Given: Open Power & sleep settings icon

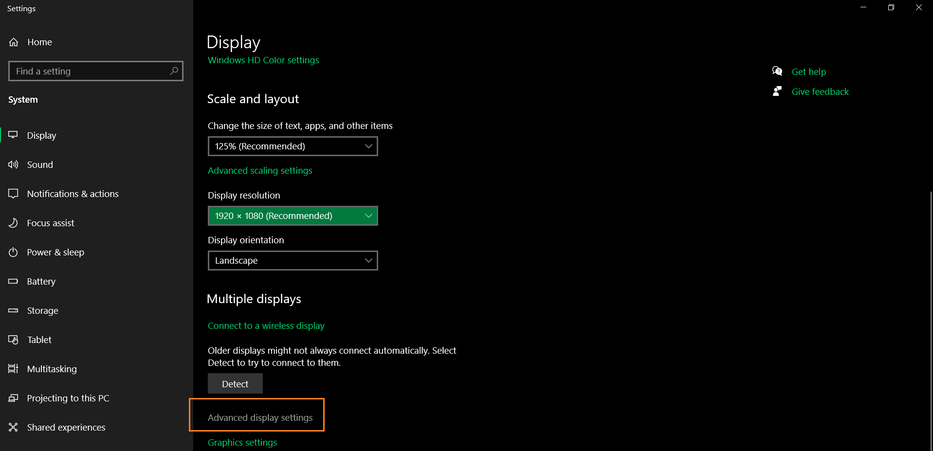Looking at the screenshot, I should tap(13, 252).
